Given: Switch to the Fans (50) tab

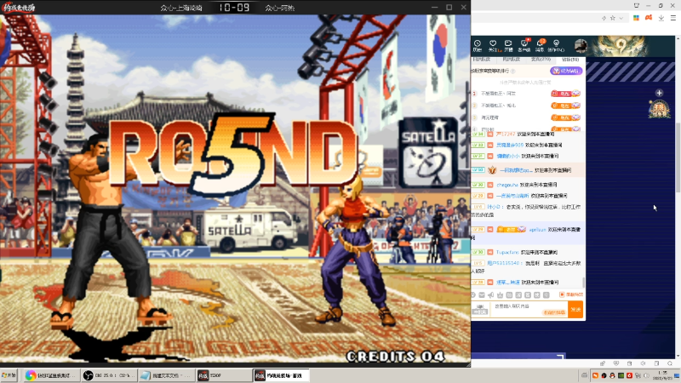Looking at the screenshot, I should (x=569, y=60).
